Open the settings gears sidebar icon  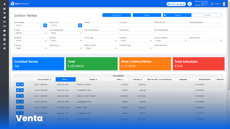pyautogui.click(x=4, y=48)
